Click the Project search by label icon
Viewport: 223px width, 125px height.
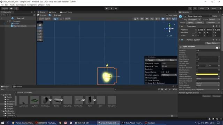point(166,89)
